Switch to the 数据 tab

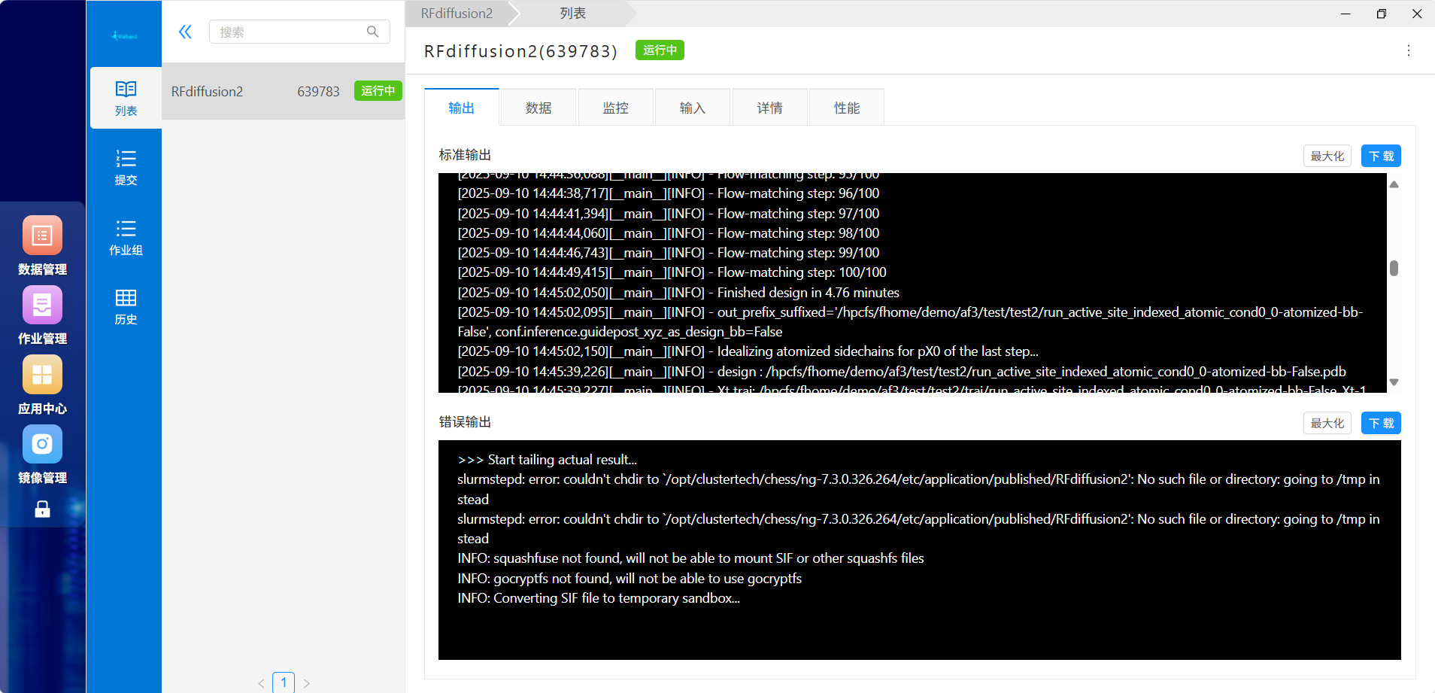point(539,108)
